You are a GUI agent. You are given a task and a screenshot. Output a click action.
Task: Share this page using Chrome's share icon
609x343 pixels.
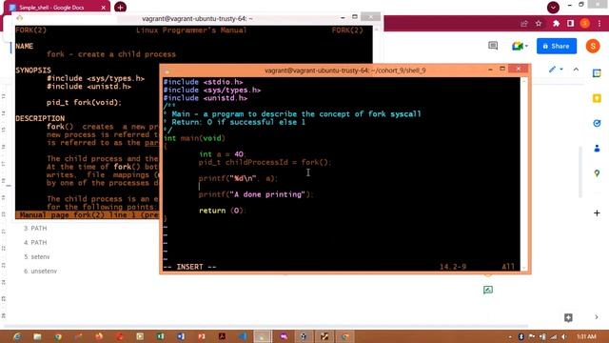point(524,24)
